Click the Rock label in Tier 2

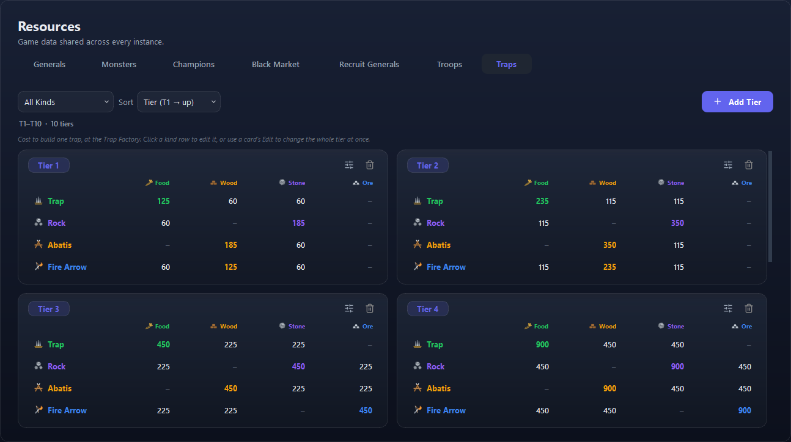tap(435, 223)
